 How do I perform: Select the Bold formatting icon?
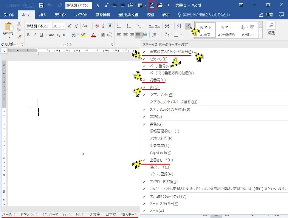pos(29,34)
